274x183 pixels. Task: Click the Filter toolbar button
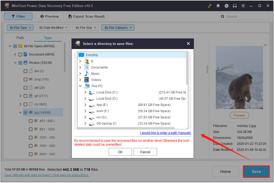tap(18, 16)
